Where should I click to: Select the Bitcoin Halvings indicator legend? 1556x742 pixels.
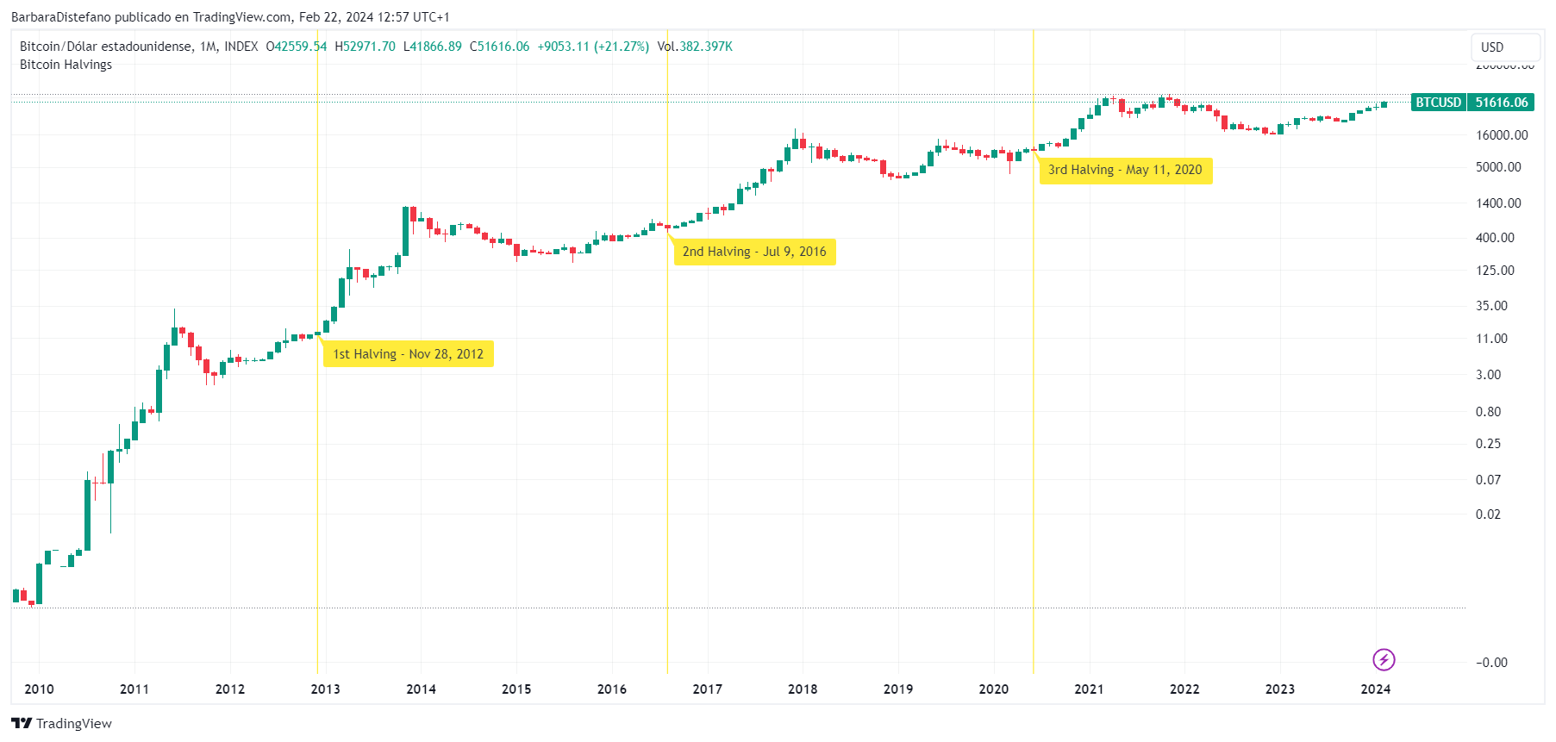(x=66, y=65)
